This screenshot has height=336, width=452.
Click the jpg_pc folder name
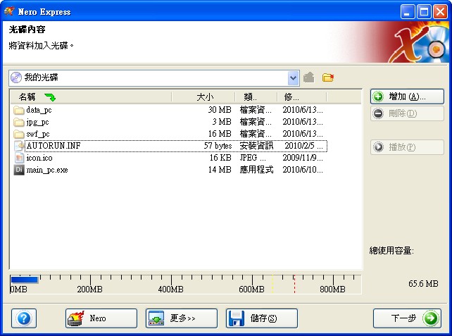(x=37, y=123)
